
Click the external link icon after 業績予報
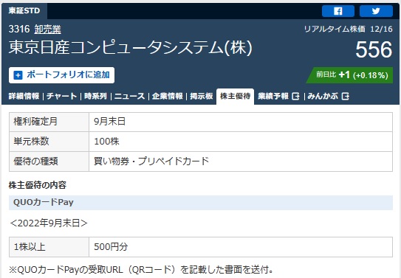point(295,97)
